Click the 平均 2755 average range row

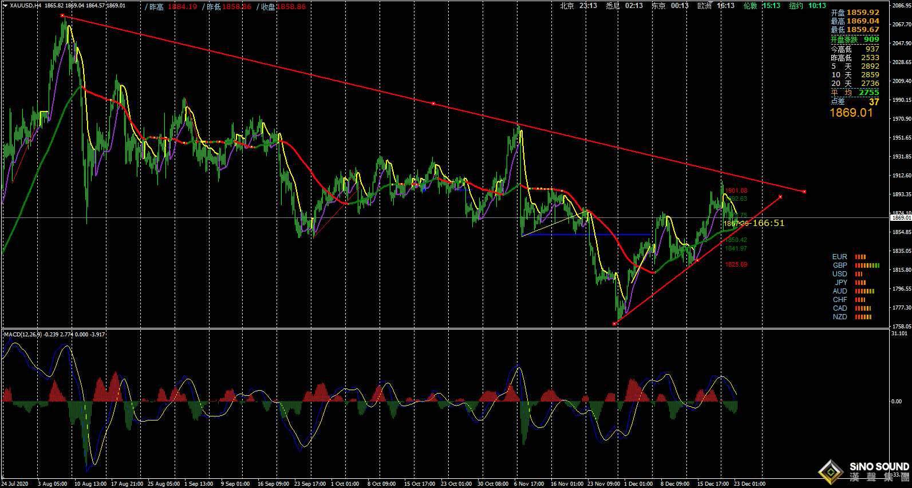(x=855, y=93)
